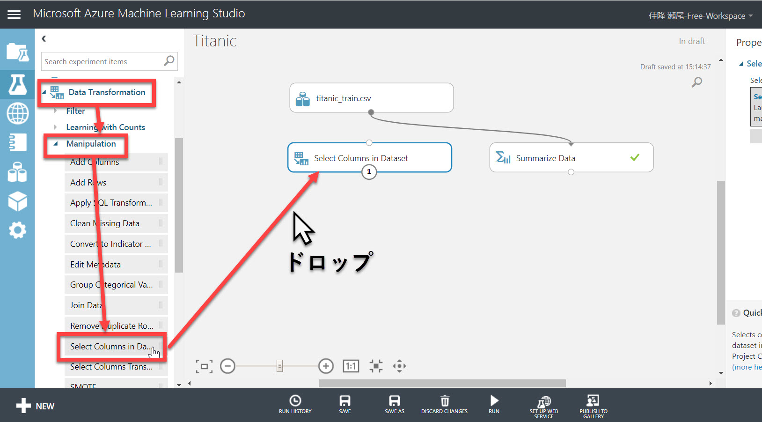Click the zoom out minus button
Screen dimensions: 762x422
227,366
